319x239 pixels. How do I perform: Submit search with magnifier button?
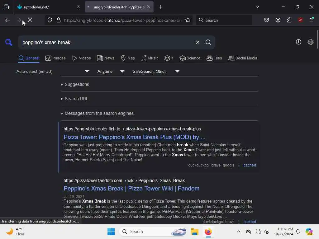[x=208, y=42]
